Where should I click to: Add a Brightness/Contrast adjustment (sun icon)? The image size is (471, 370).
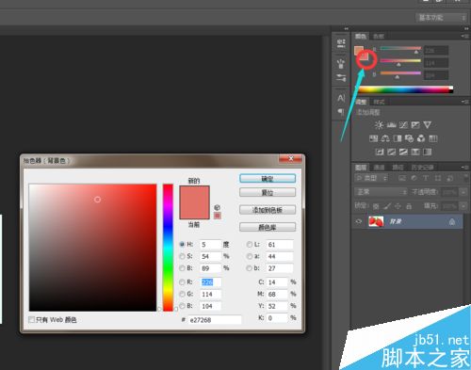(379, 125)
